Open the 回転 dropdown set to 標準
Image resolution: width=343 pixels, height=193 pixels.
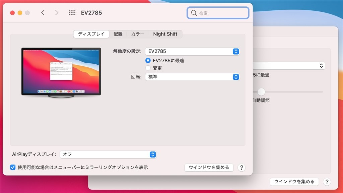192,77
